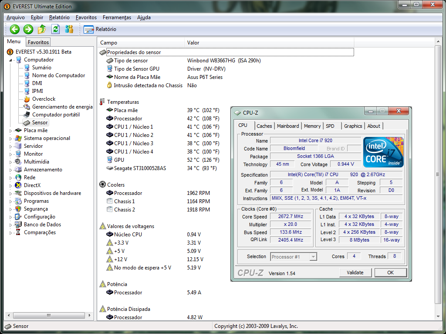Click the Segurança shield icon
Image resolution: width=446 pixels, height=334 pixels.
pos(18,209)
